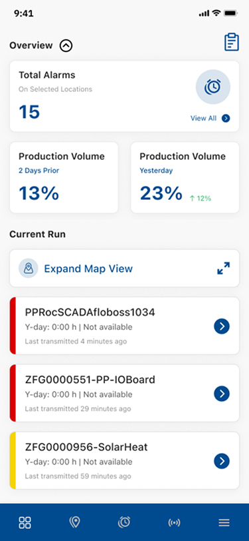Open the hamburger menu tab
249x541 pixels.
tap(224, 523)
